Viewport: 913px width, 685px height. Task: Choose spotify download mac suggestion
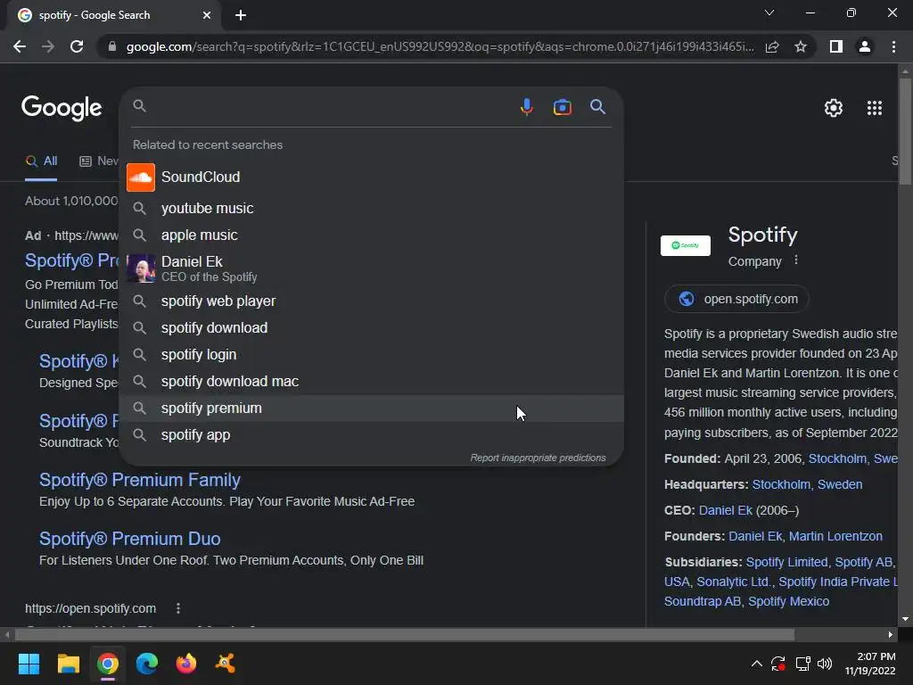pyautogui.click(x=372, y=382)
